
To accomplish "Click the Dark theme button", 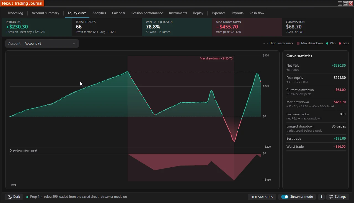I will (14, 197).
